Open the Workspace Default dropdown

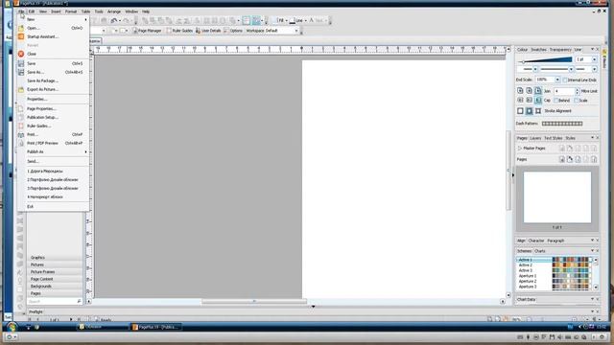296,31
